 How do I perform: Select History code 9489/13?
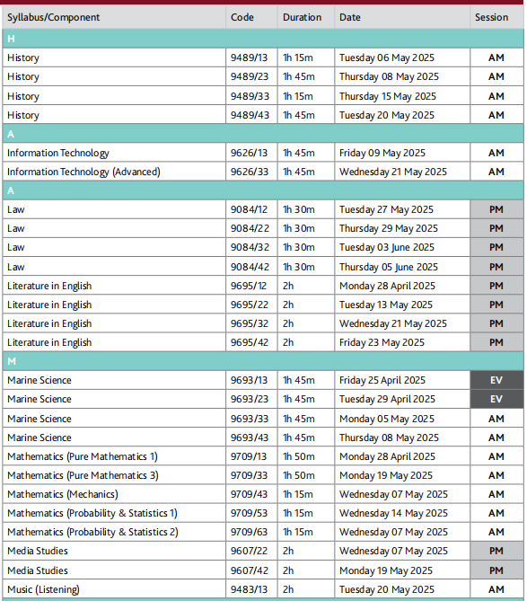click(249, 57)
